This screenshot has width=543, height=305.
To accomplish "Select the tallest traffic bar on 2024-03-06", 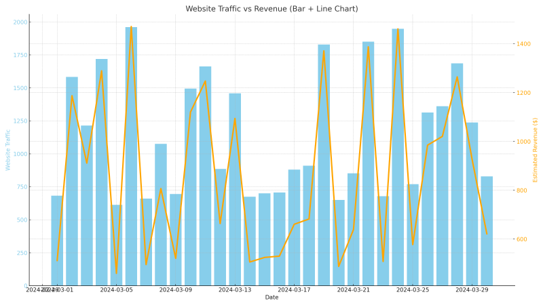I will point(131,156).
